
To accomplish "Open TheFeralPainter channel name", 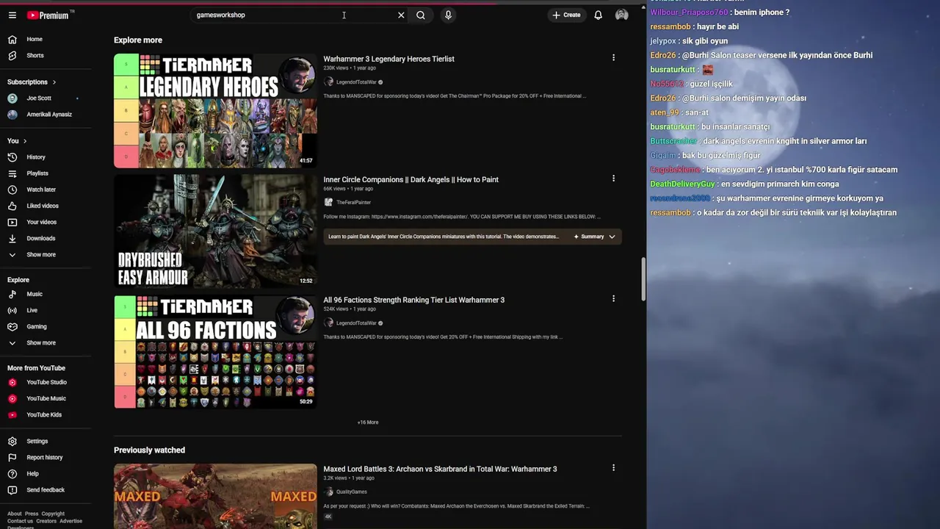I will (353, 202).
